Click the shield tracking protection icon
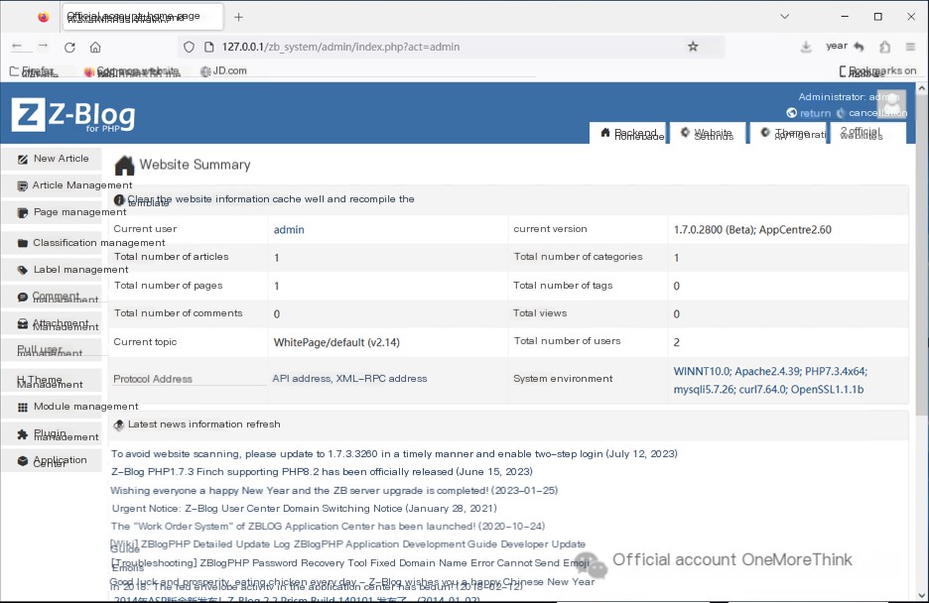Screen dimensions: 929x603 point(189,47)
